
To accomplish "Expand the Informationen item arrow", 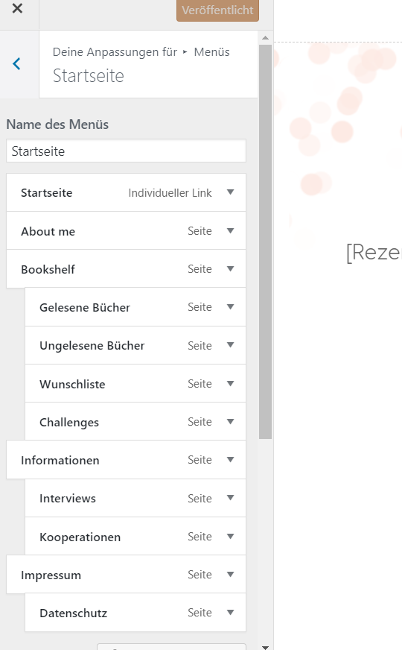I will coord(231,460).
